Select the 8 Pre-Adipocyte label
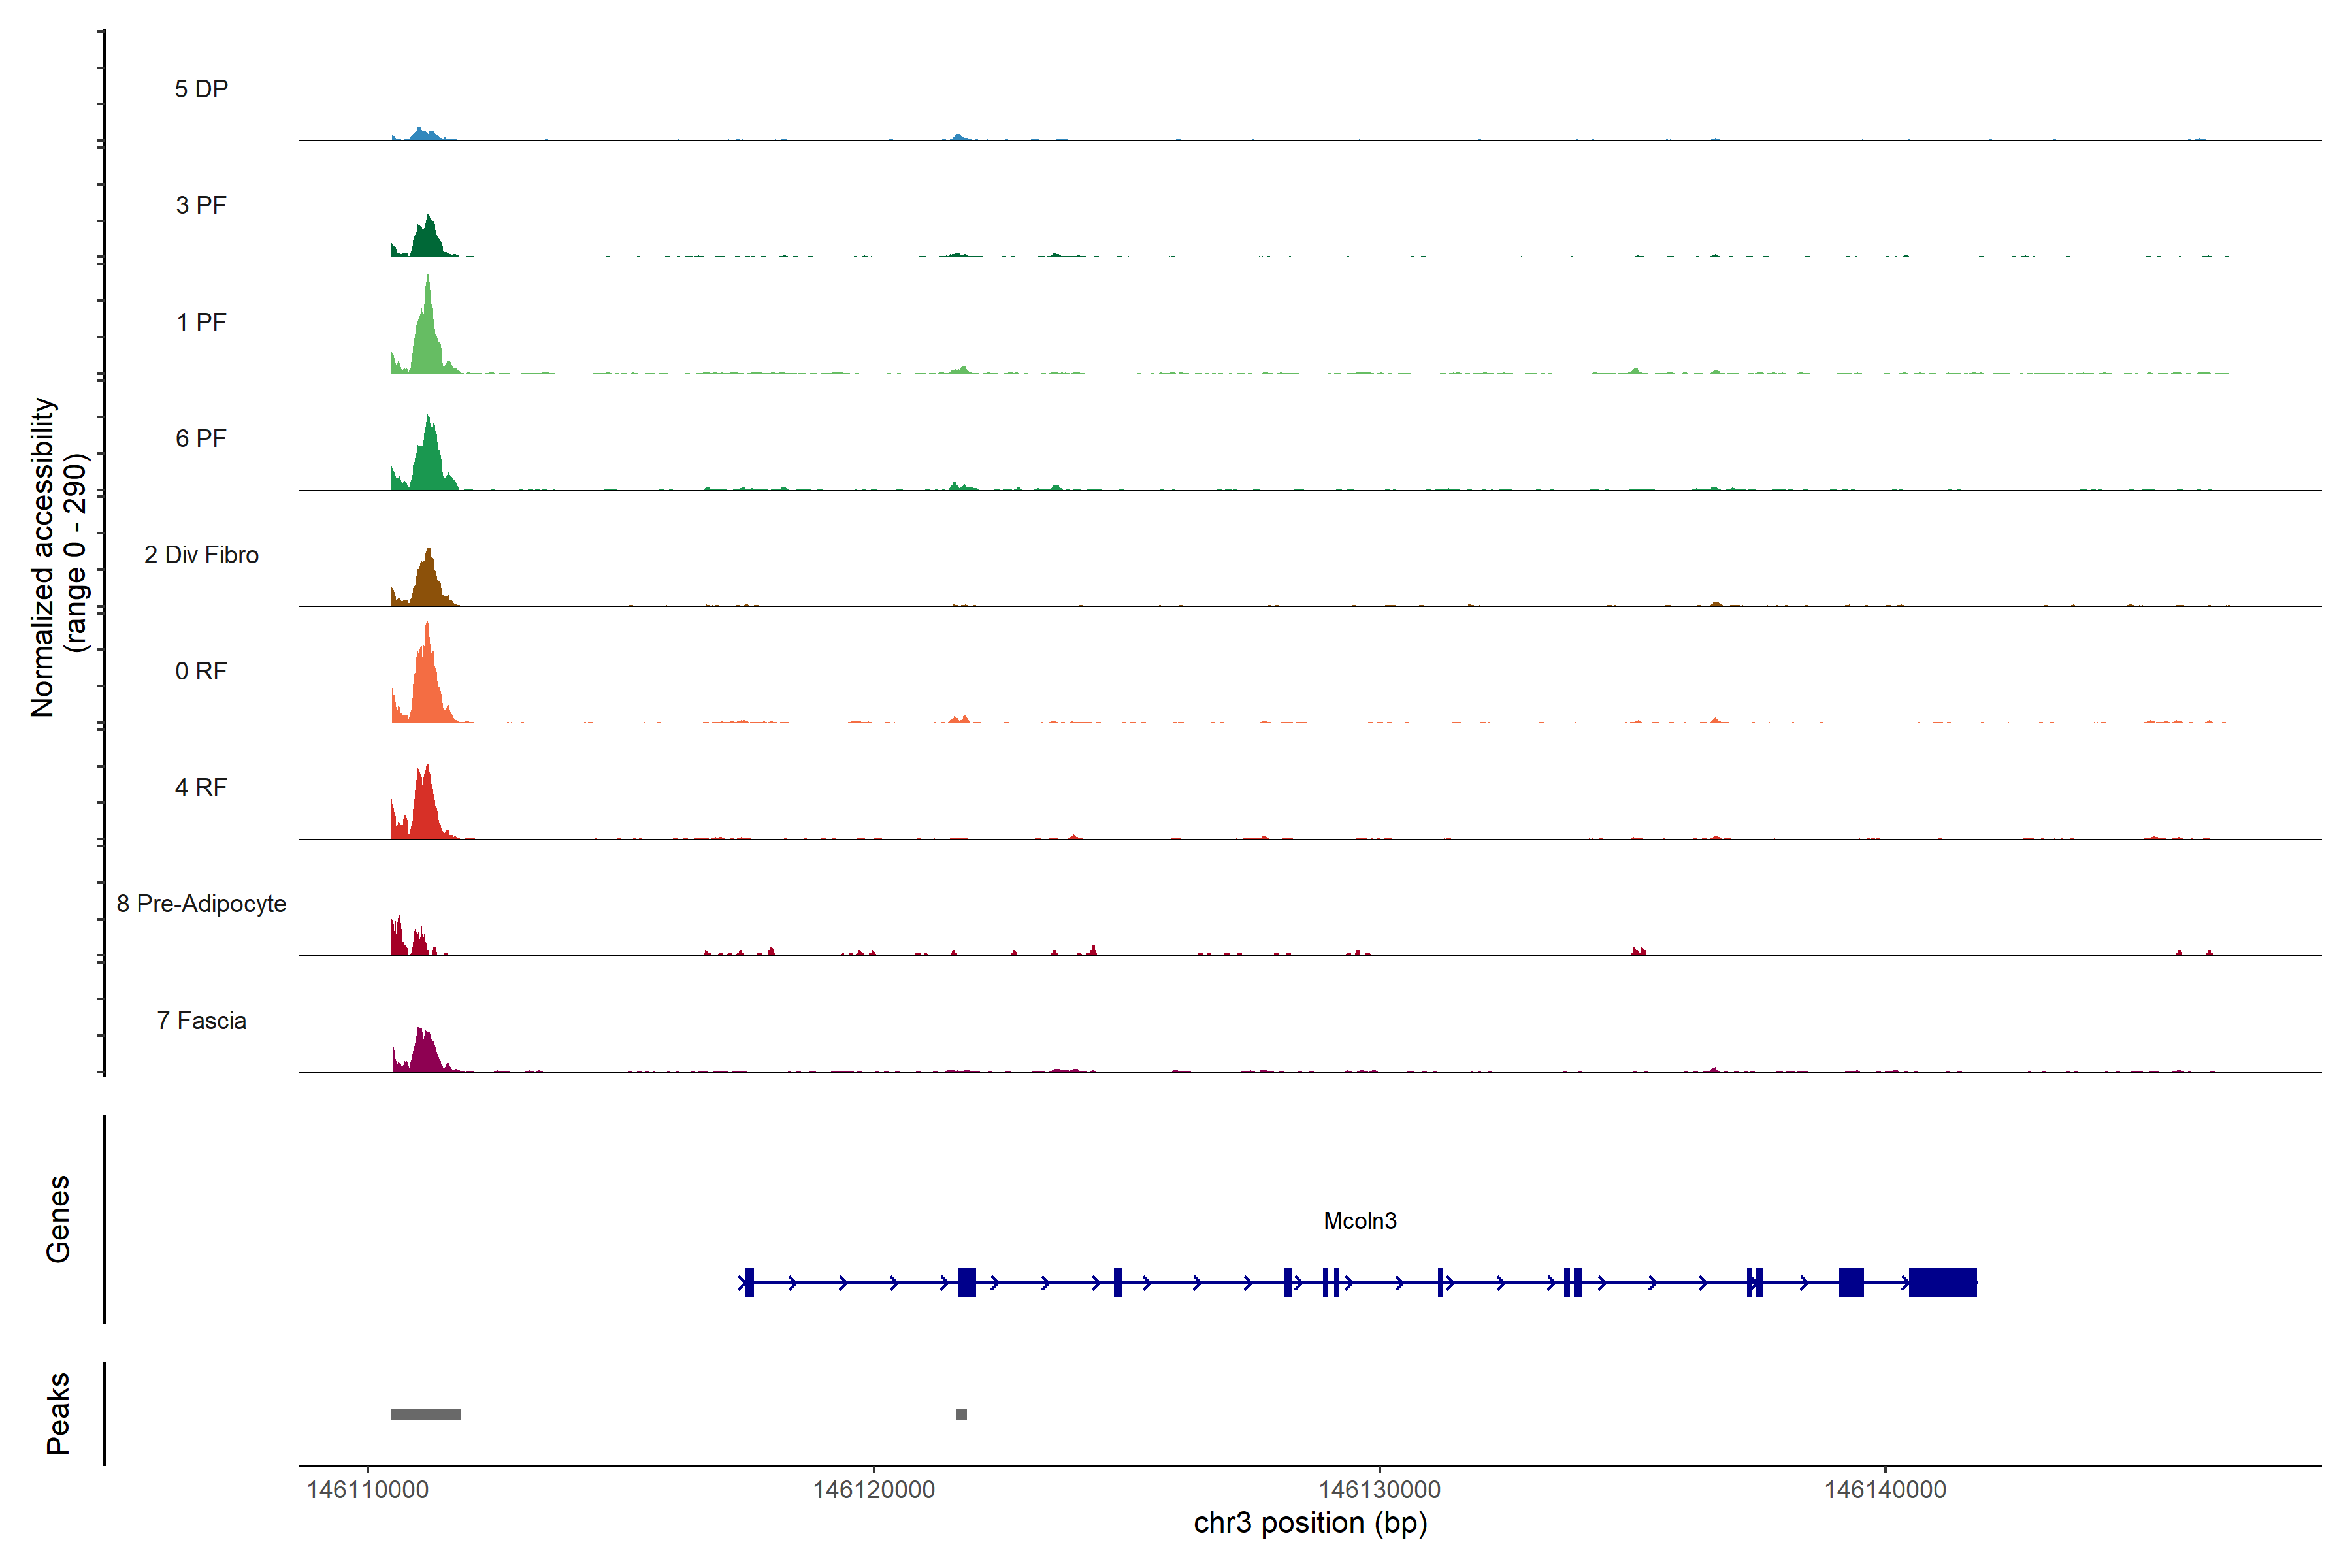The image size is (2352, 1568). [x=201, y=904]
